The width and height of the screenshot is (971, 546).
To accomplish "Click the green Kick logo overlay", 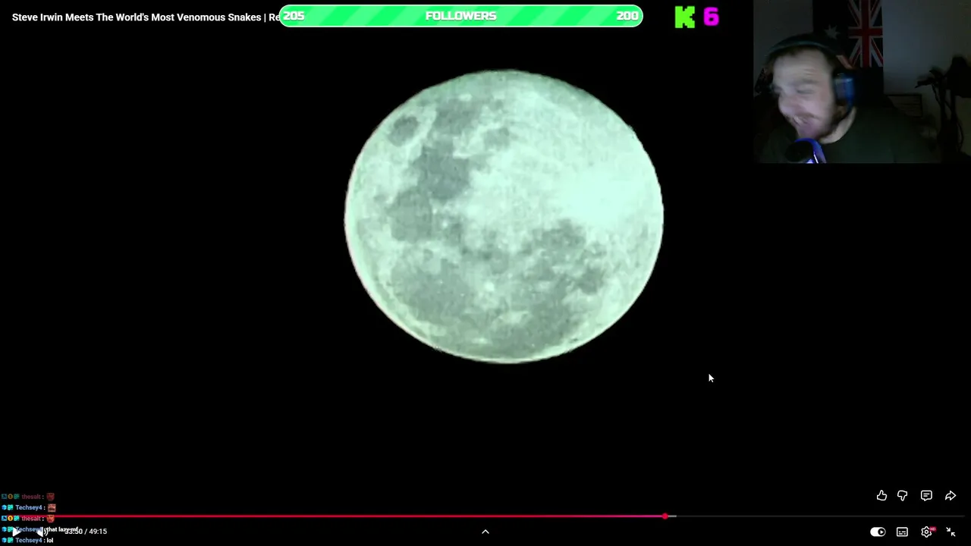I will coord(685,17).
